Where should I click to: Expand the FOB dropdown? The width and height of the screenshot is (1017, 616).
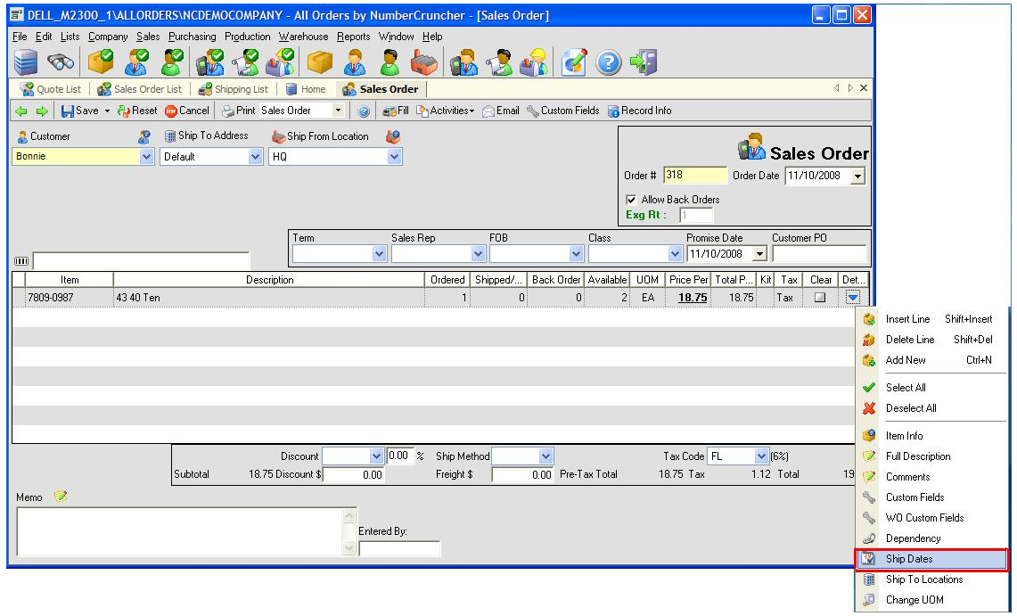coord(576,254)
